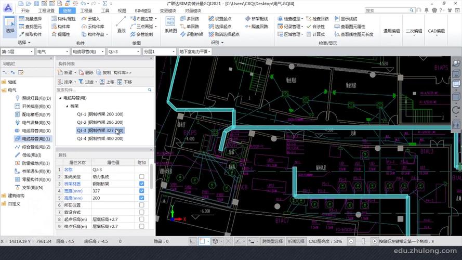Click the 复制 copy component button

pyautogui.click(x=104, y=72)
